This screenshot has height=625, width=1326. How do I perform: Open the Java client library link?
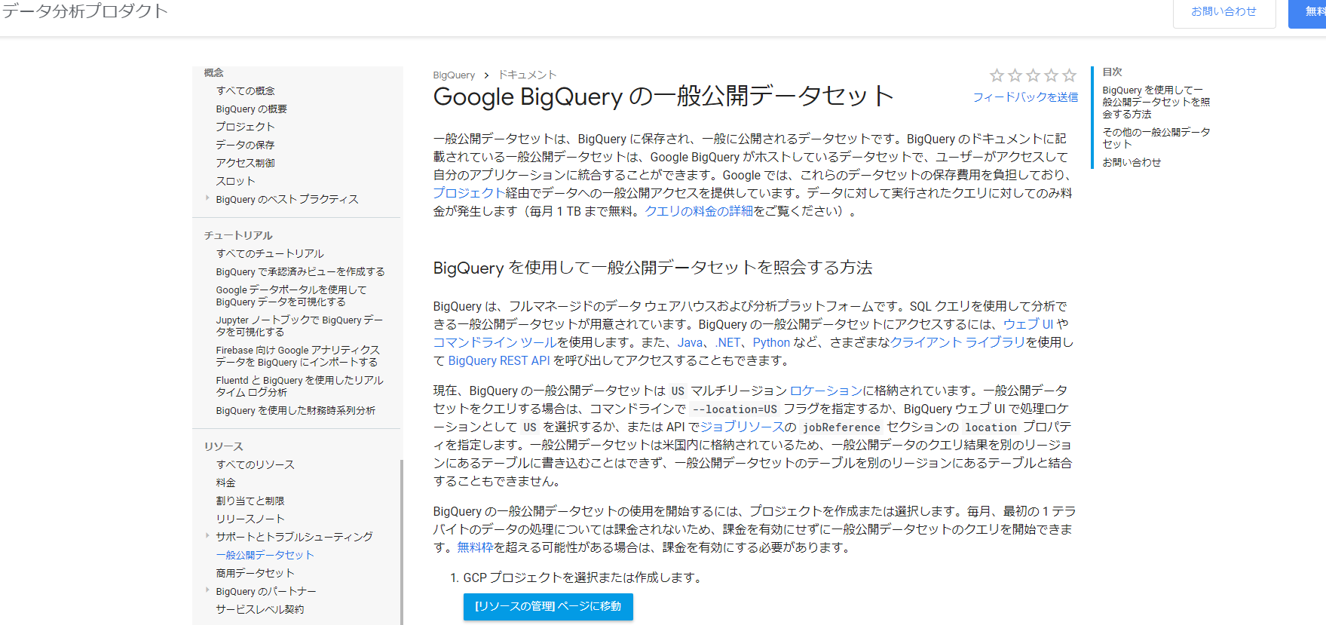[690, 342]
